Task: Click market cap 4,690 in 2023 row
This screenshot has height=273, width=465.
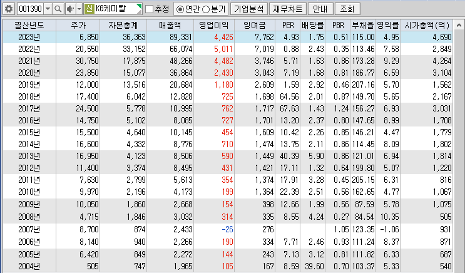Action: pyautogui.click(x=442, y=37)
